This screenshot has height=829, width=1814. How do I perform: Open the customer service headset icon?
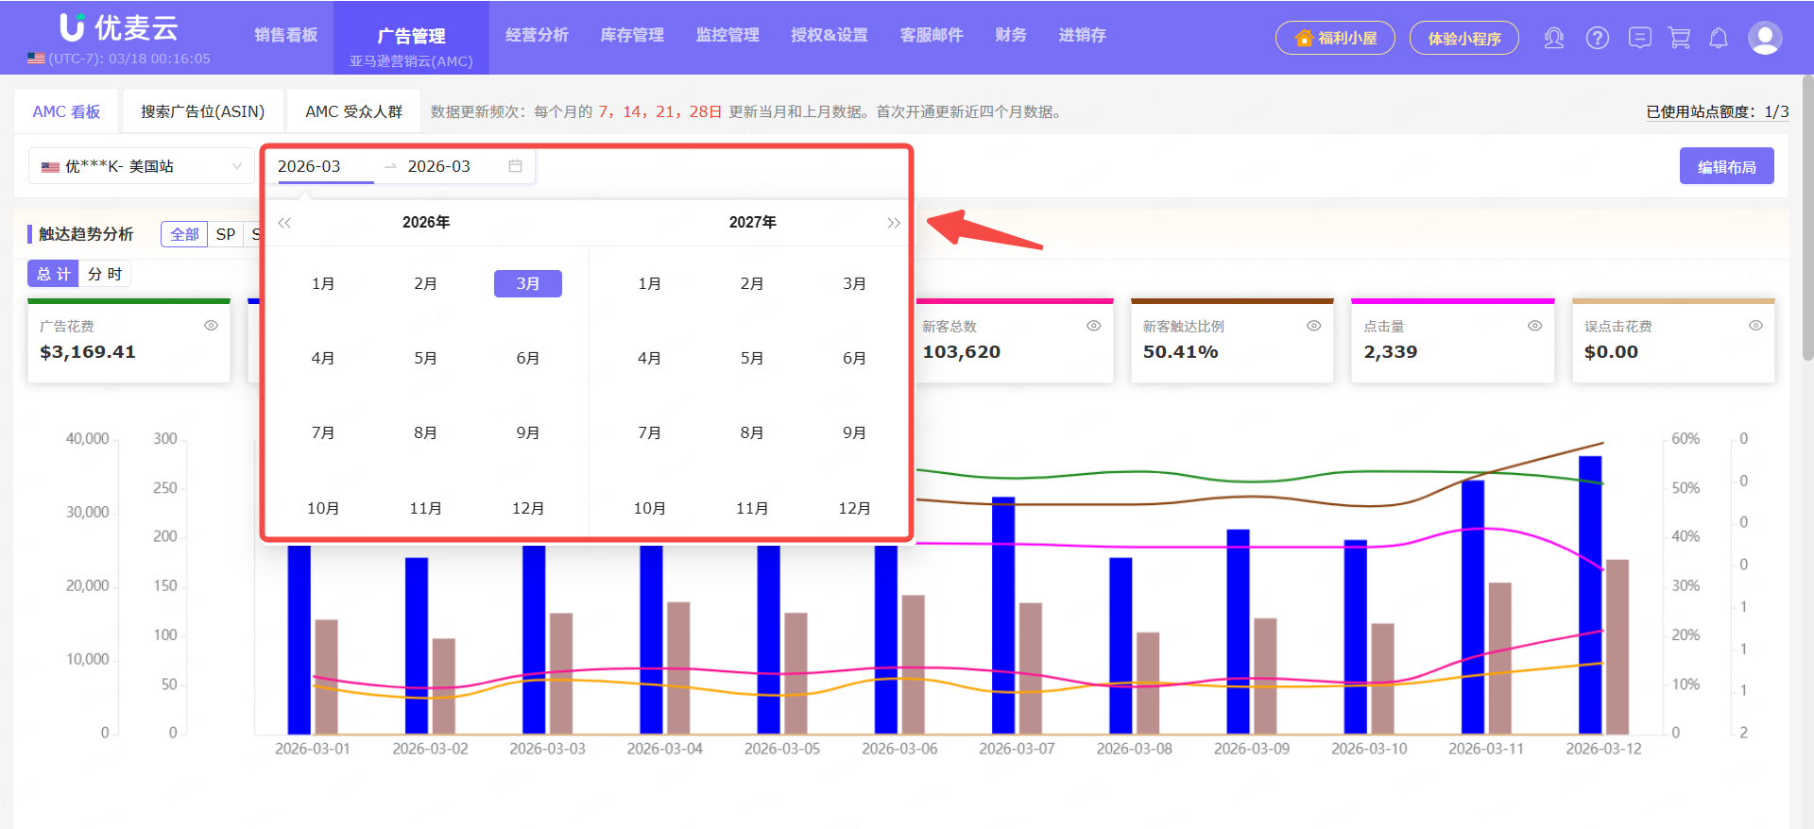click(1553, 38)
